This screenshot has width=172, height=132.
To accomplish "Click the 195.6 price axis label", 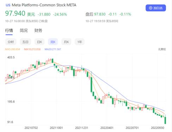I will 11,102.
